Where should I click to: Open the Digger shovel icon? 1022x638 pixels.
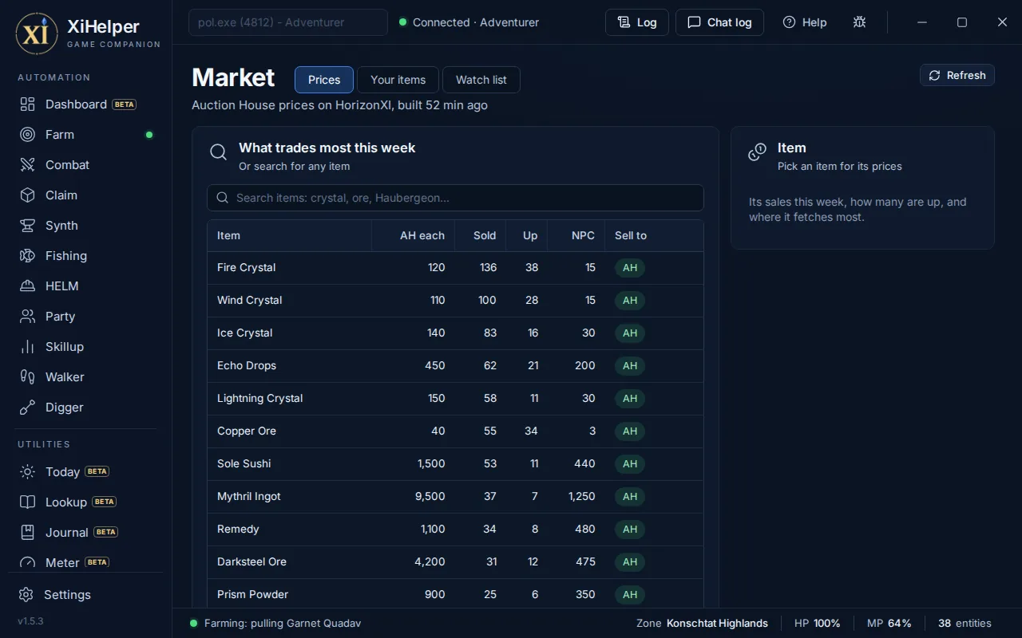(x=28, y=408)
